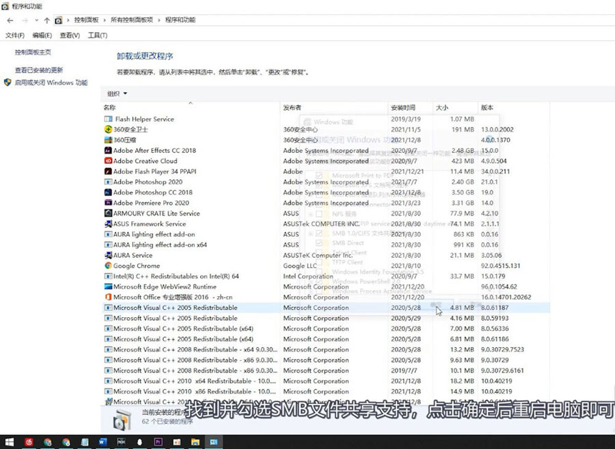Open the 查看(V) menu
Image resolution: width=615 pixels, height=449 pixels.
click(70, 35)
